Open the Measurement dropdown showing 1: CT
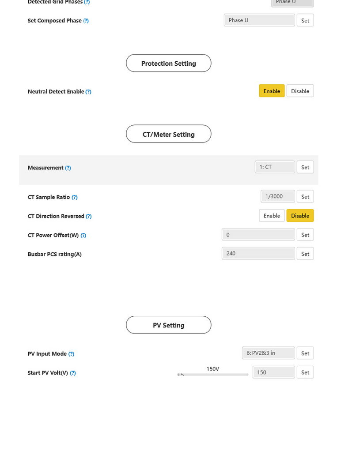Image resolution: width=337 pixels, height=476 pixels. click(275, 167)
